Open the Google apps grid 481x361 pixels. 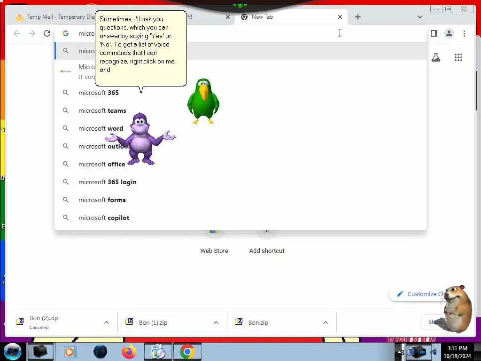[x=458, y=57]
